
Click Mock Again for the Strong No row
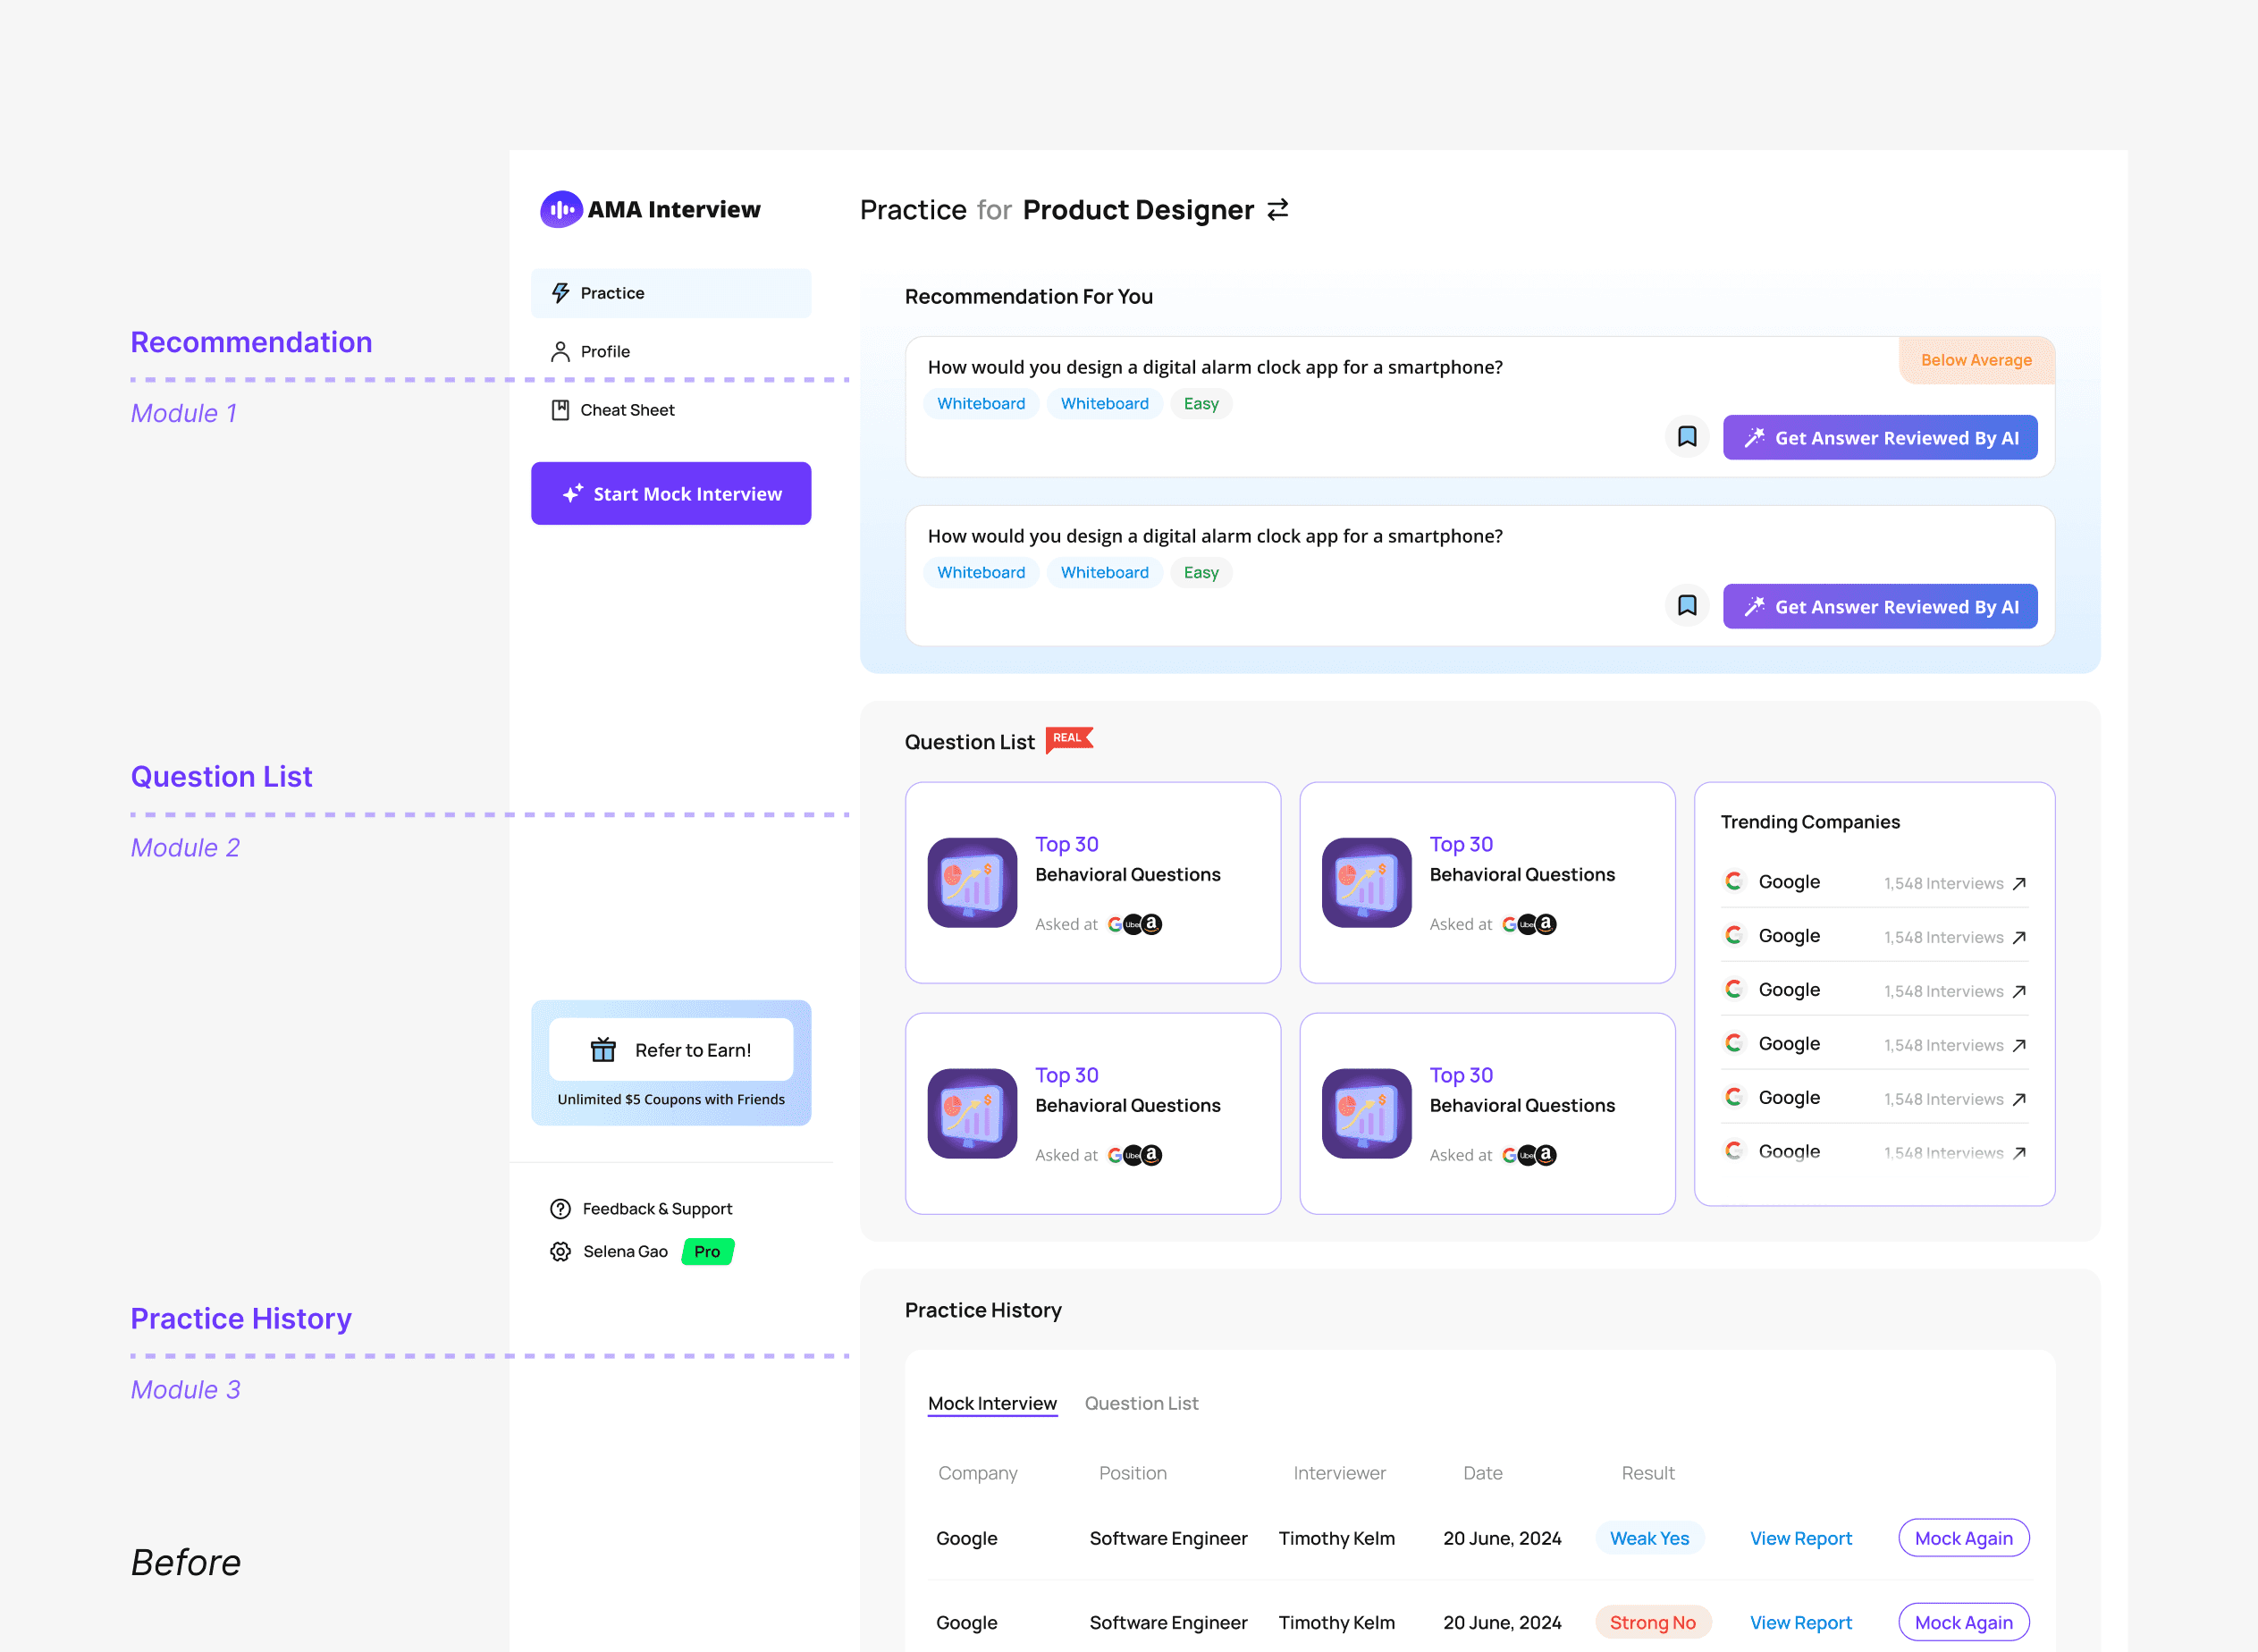(x=1963, y=1623)
